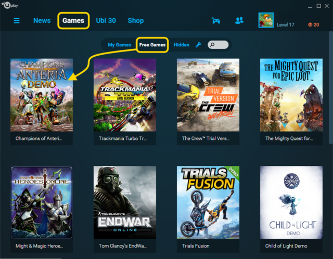Open the hamburger menu
The height and width of the screenshot is (259, 333).
(x=17, y=21)
